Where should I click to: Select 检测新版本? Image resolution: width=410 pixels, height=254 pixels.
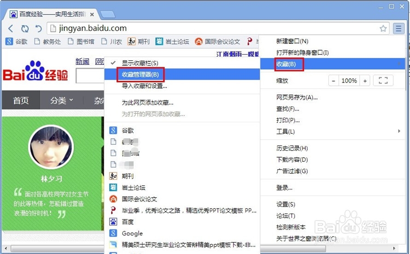(333, 227)
